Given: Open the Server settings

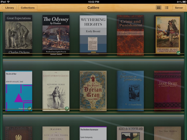Looking at the screenshot, I should pos(179,8).
